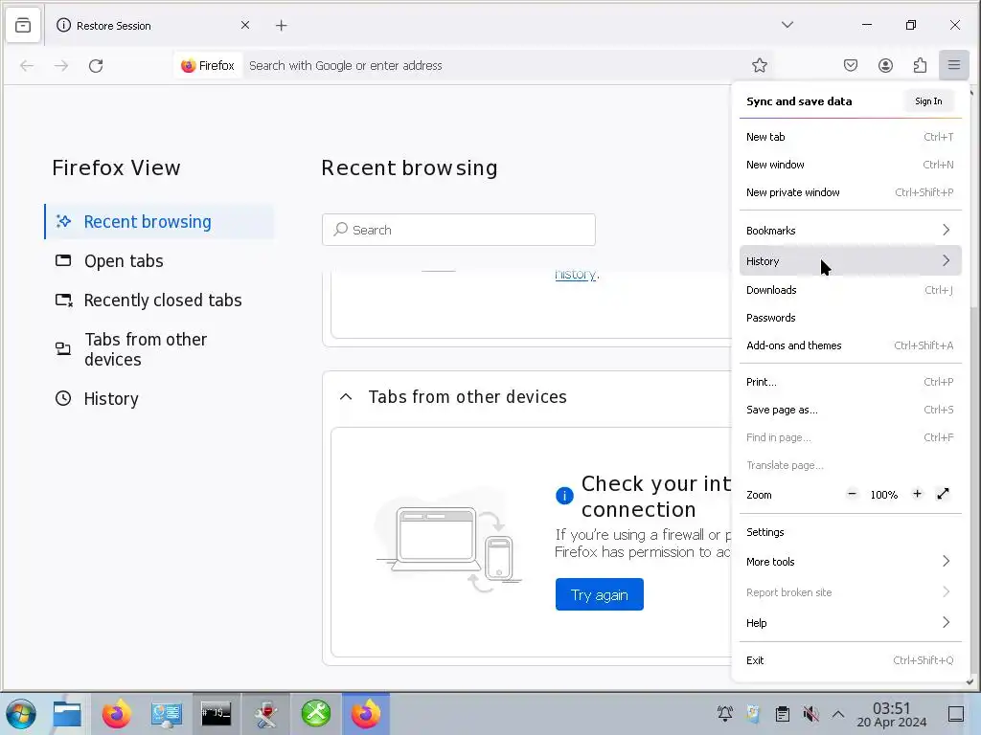Click the Try again button

(600, 594)
